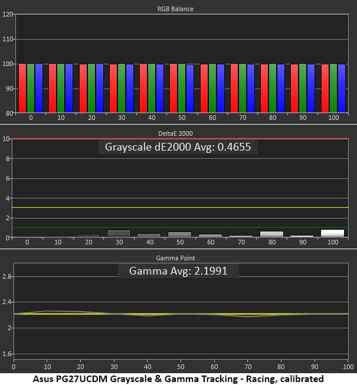Click the blue bar at 50 percent

pos(190,89)
